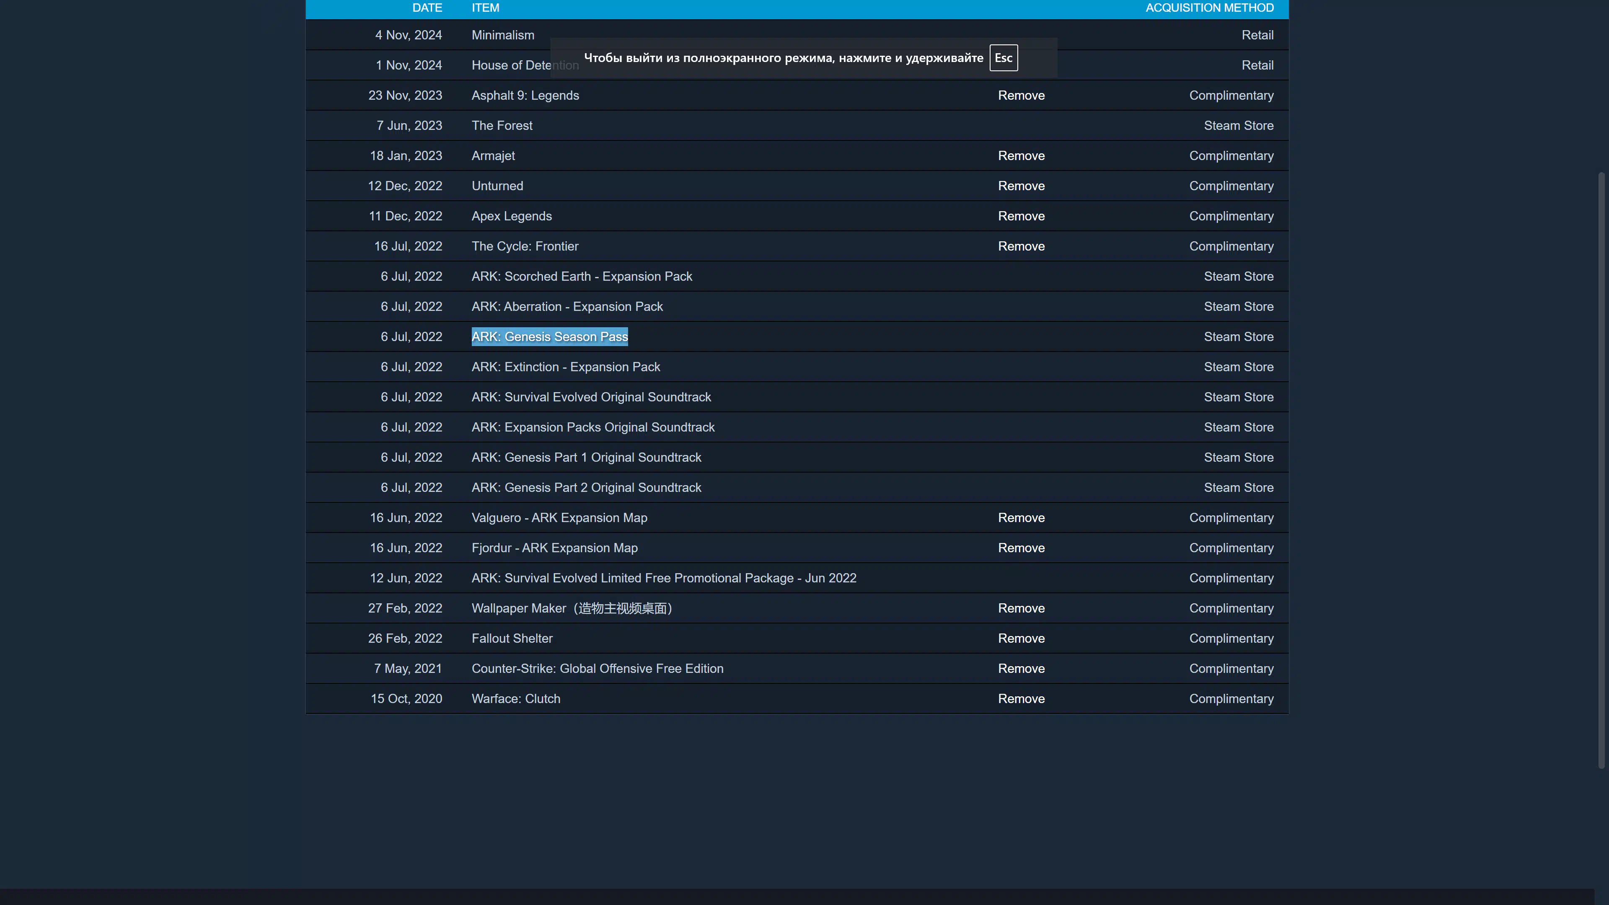Click the vertical page scrollbar
This screenshot has width=1609, height=905.
[x=1601, y=470]
